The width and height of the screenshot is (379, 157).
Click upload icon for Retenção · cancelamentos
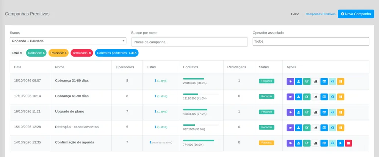pyautogui.click(x=299, y=128)
